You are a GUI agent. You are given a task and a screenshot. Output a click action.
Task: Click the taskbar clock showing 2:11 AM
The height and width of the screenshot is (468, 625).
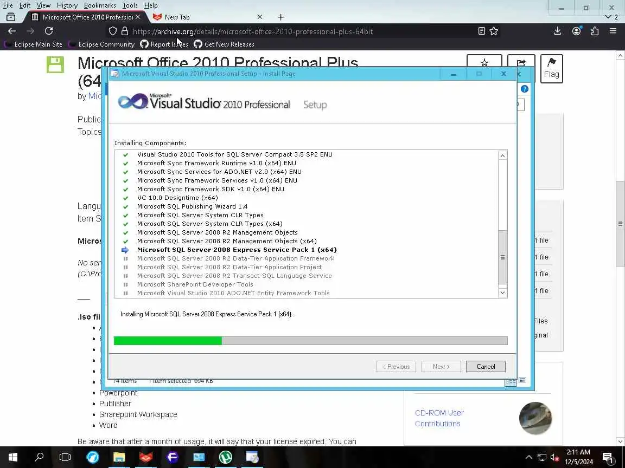(579, 457)
